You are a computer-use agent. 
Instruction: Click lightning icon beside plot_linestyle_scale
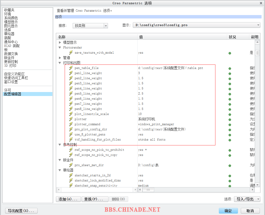(71, 114)
